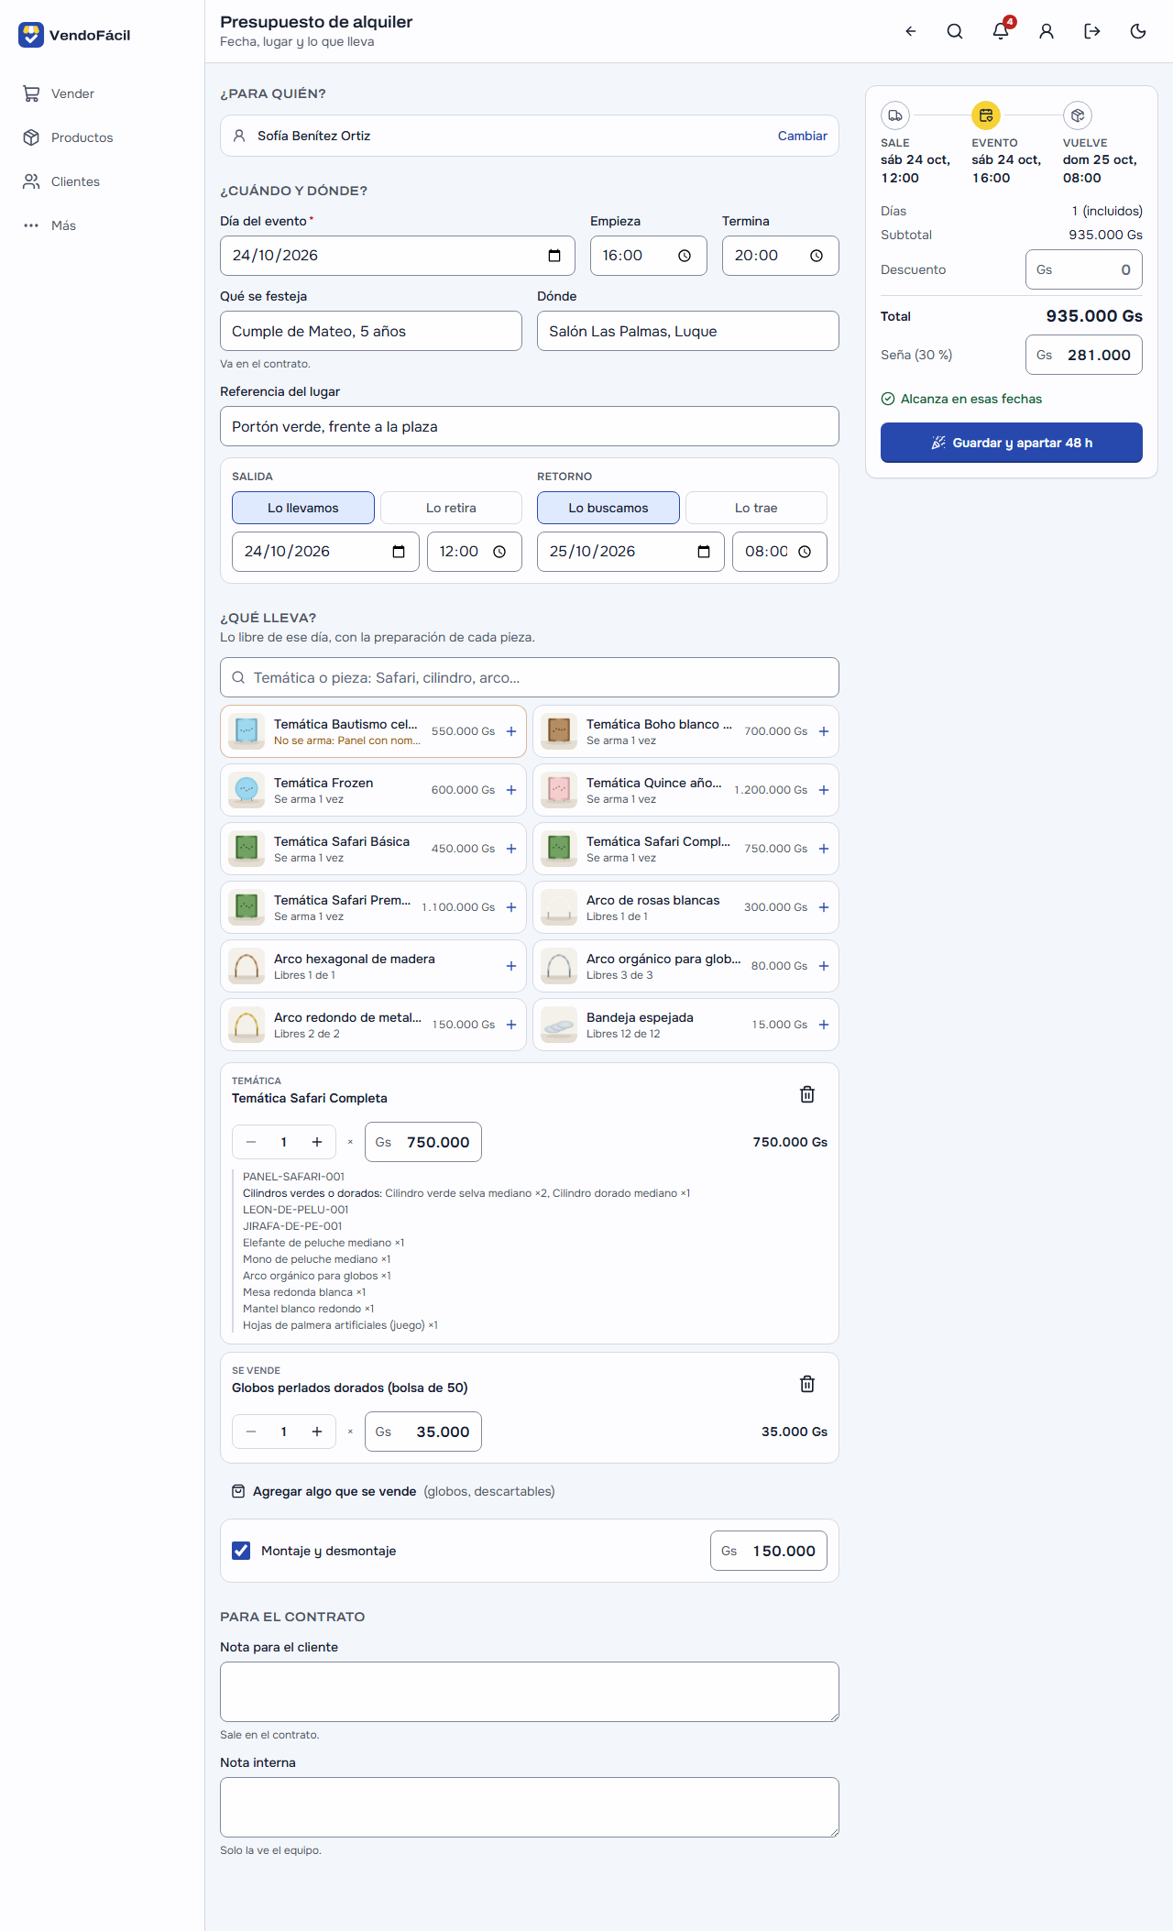Add Temática Frozen with plus icon
This screenshot has width=1173, height=1931.
coord(511,790)
